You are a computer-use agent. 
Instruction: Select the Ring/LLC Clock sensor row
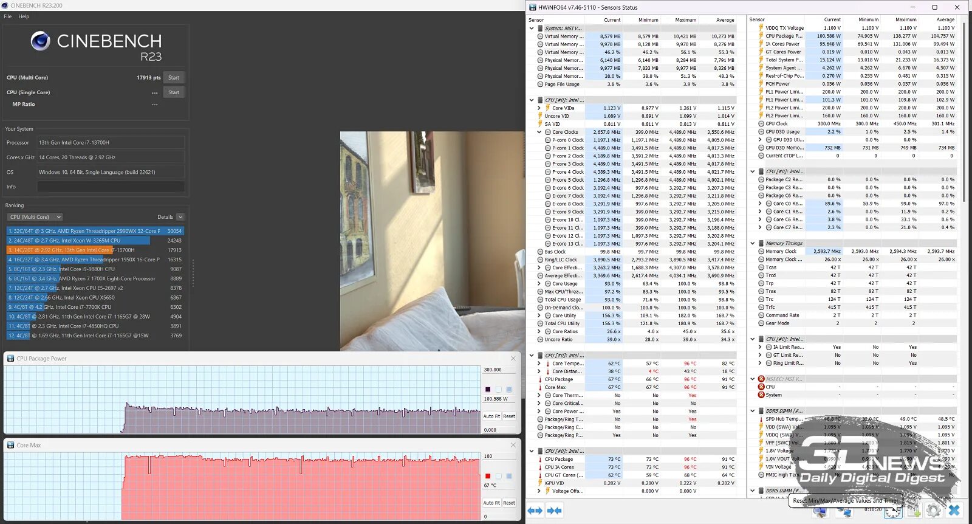pos(635,260)
